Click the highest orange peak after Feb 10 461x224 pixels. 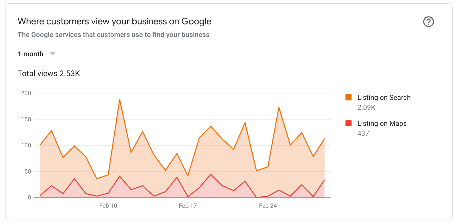click(120, 99)
